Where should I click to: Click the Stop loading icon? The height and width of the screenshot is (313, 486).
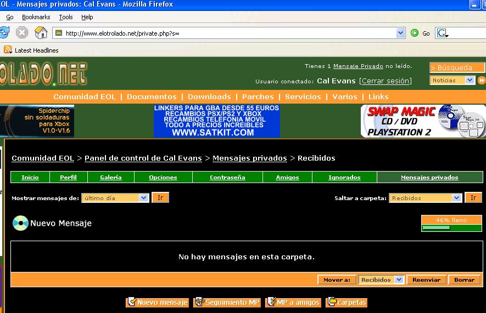click(x=22, y=32)
